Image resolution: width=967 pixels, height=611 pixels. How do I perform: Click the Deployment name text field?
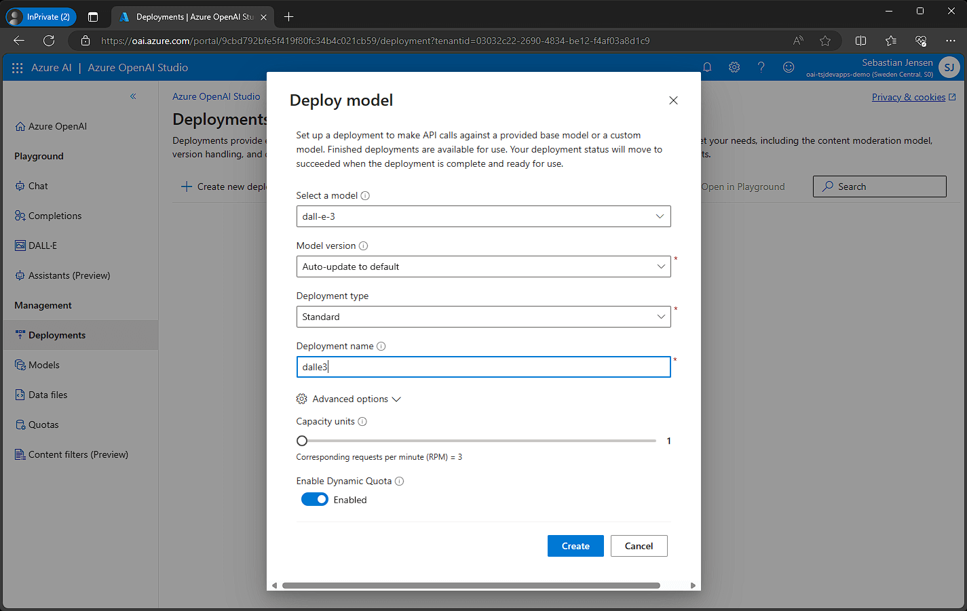pyautogui.click(x=483, y=367)
